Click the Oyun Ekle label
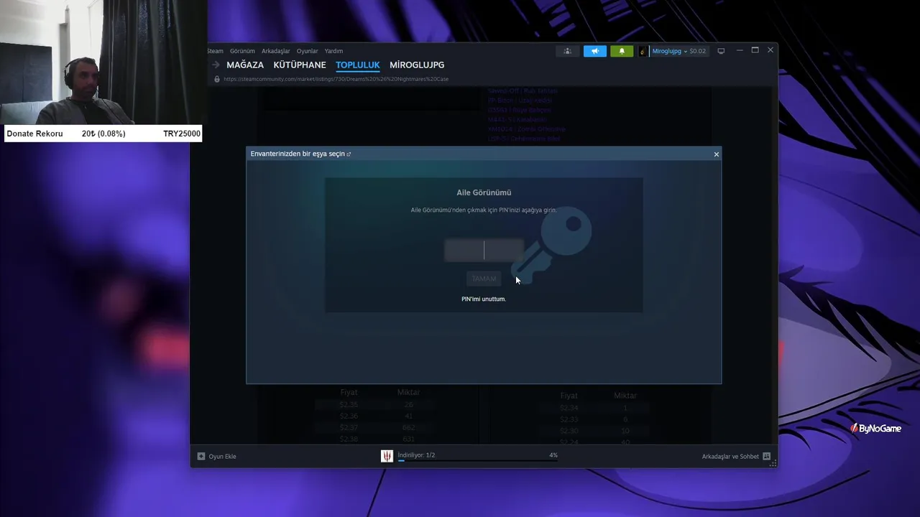The width and height of the screenshot is (920, 517). pyautogui.click(x=222, y=457)
